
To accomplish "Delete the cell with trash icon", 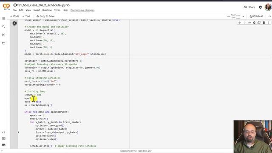I will (x=264, y=23).
